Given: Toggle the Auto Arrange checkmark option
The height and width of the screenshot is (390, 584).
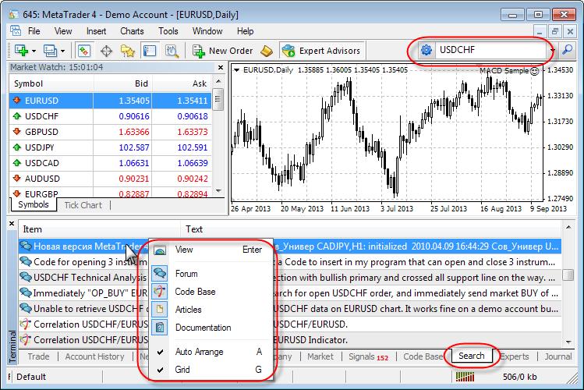Looking at the screenshot, I should (211, 352).
